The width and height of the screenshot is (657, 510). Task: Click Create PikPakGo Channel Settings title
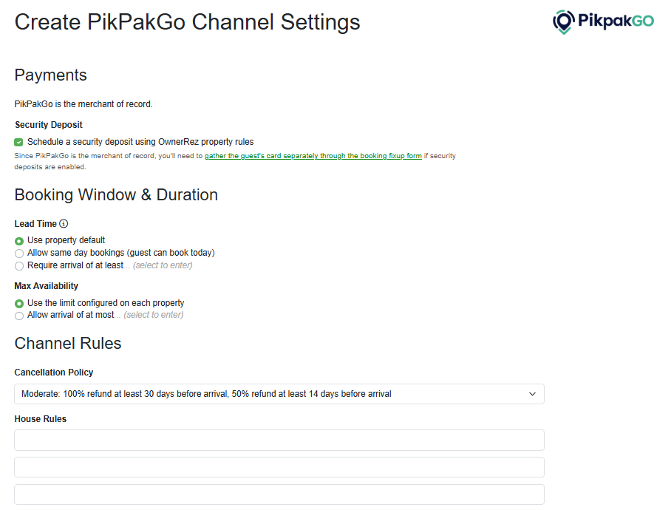187,21
